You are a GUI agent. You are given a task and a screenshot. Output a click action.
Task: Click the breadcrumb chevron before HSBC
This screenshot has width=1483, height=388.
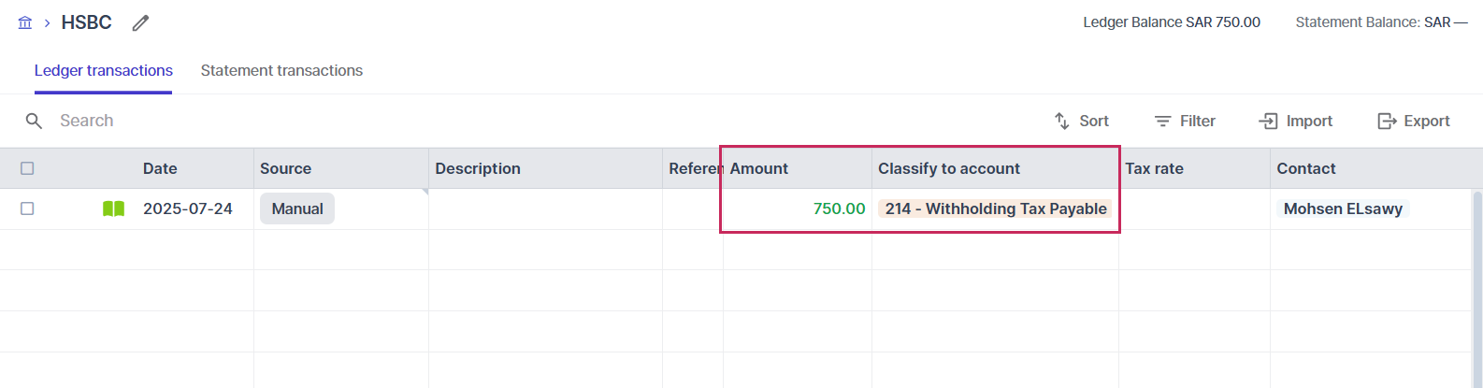click(47, 22)
